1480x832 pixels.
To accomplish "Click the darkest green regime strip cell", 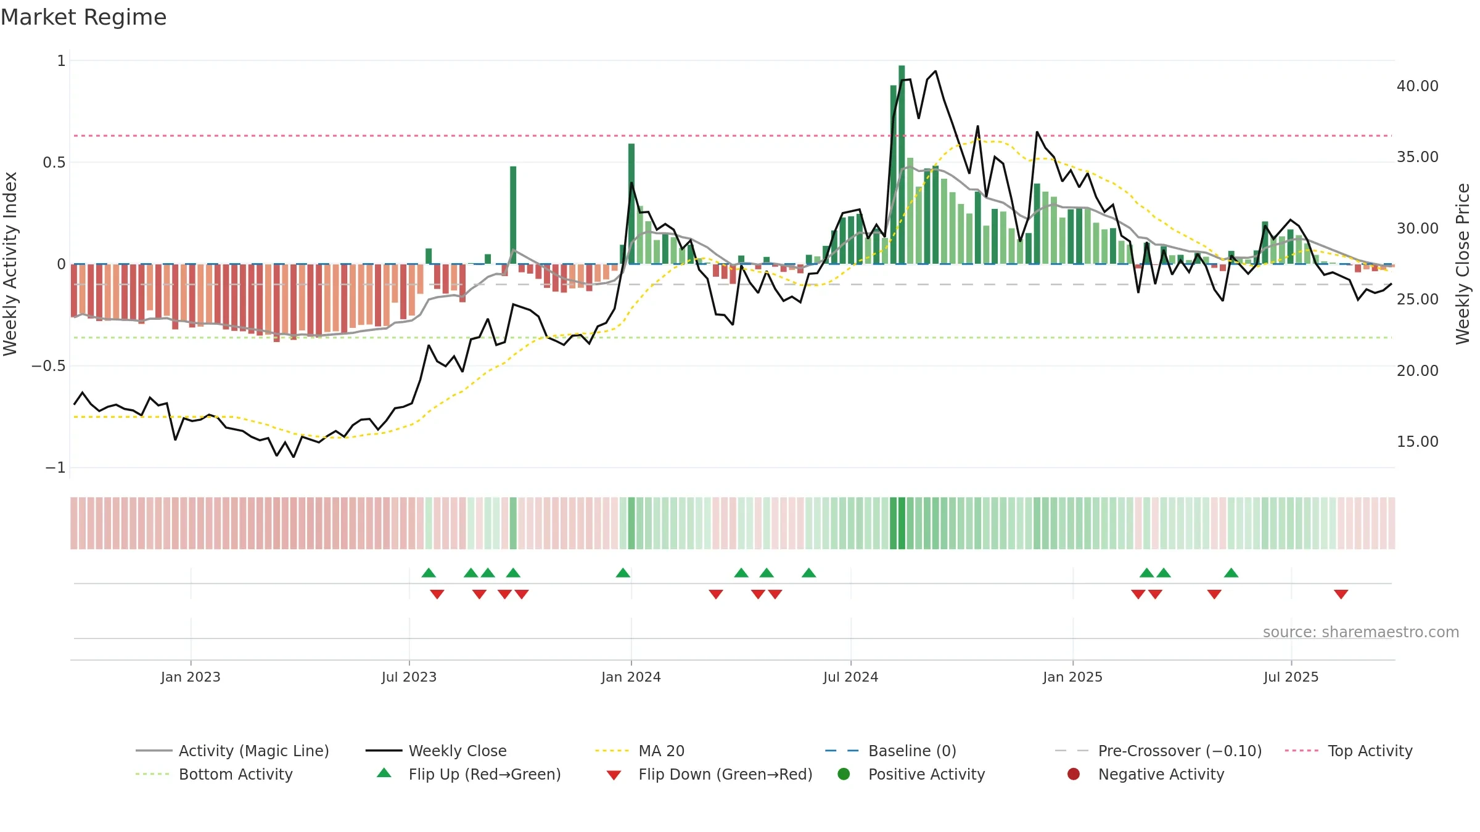I will [x=902, y=523].
